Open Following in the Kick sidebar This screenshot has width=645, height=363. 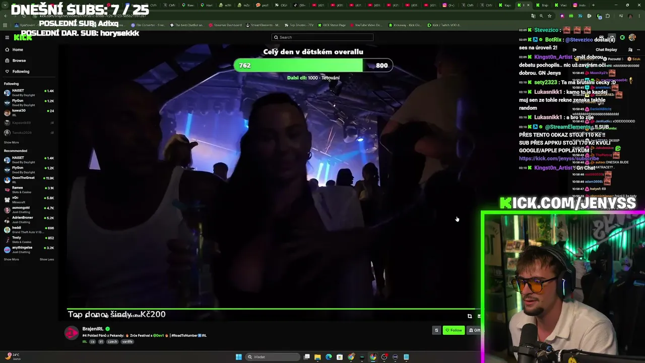pyautogui.click(x=17, y=72)
